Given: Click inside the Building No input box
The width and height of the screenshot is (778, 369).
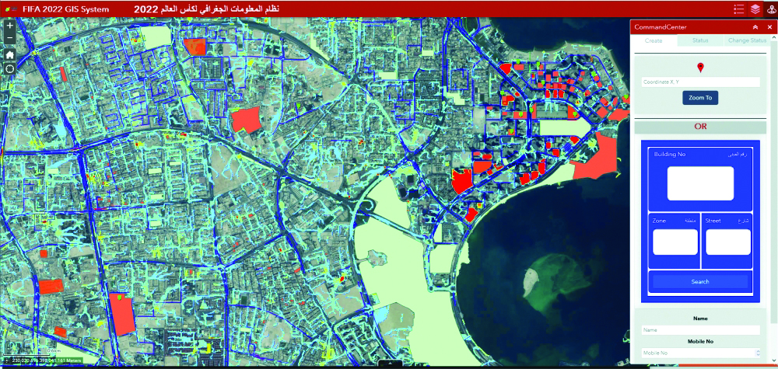Looking at the screenshot, I should [x=700, y=183].
